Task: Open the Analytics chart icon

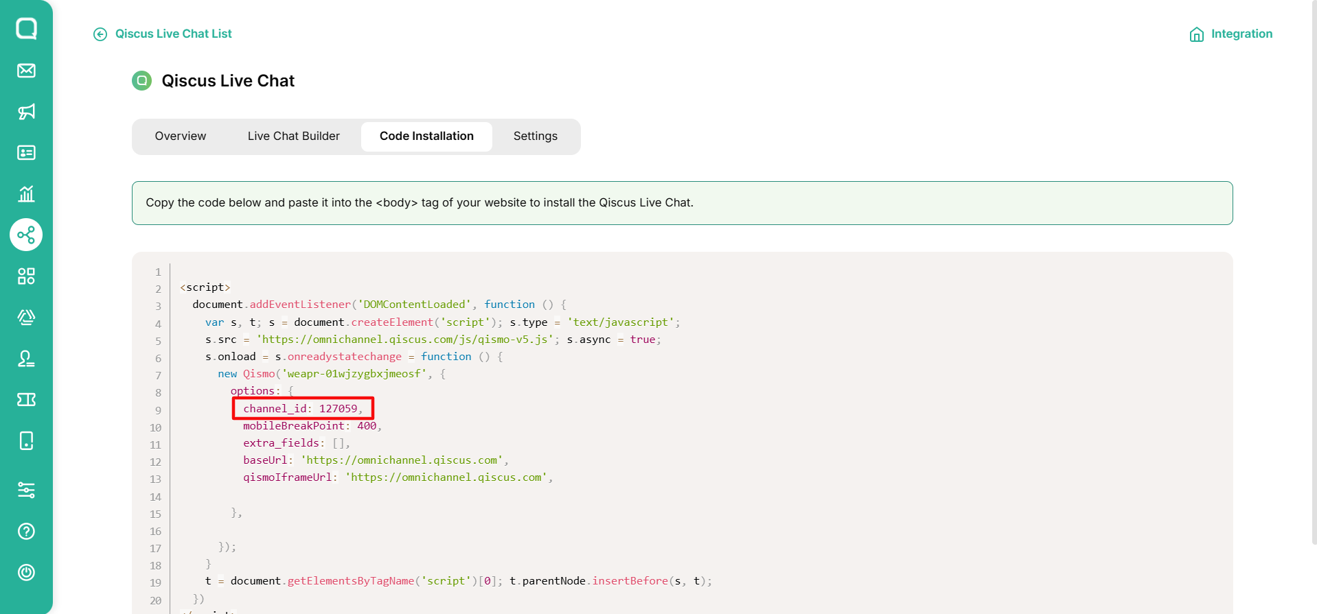Action: pyautogui.click(x=26, y=193)
